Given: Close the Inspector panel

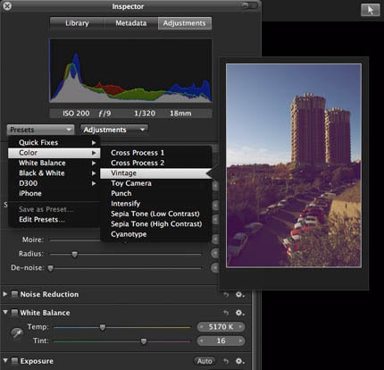Looking at the screenshot, I should click(7, 5).
